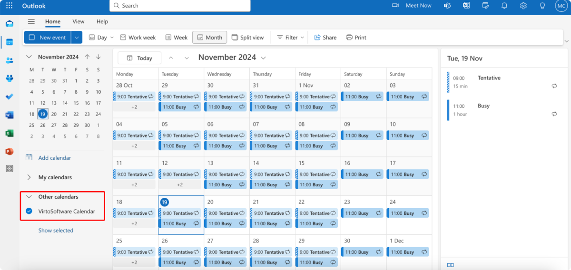The width and height of the screenshot is (571, 270).
Task: Open Mail from the left sidebar
Action: tap(10, 24)
